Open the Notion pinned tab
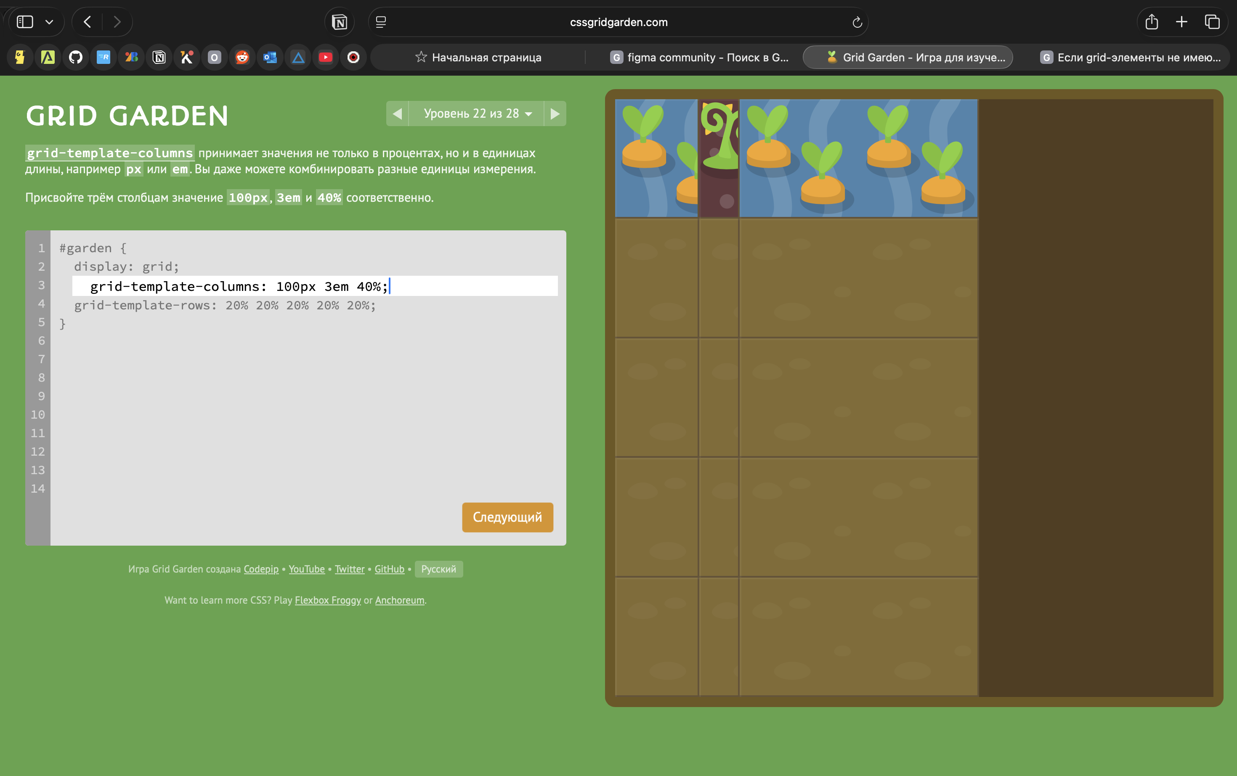 (x=159, y=58)
